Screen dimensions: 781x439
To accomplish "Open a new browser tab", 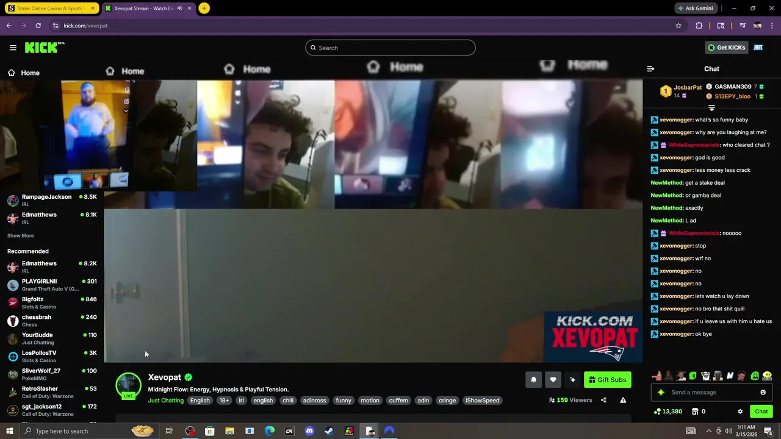I will pyautogui.click(x=204, y=9).
